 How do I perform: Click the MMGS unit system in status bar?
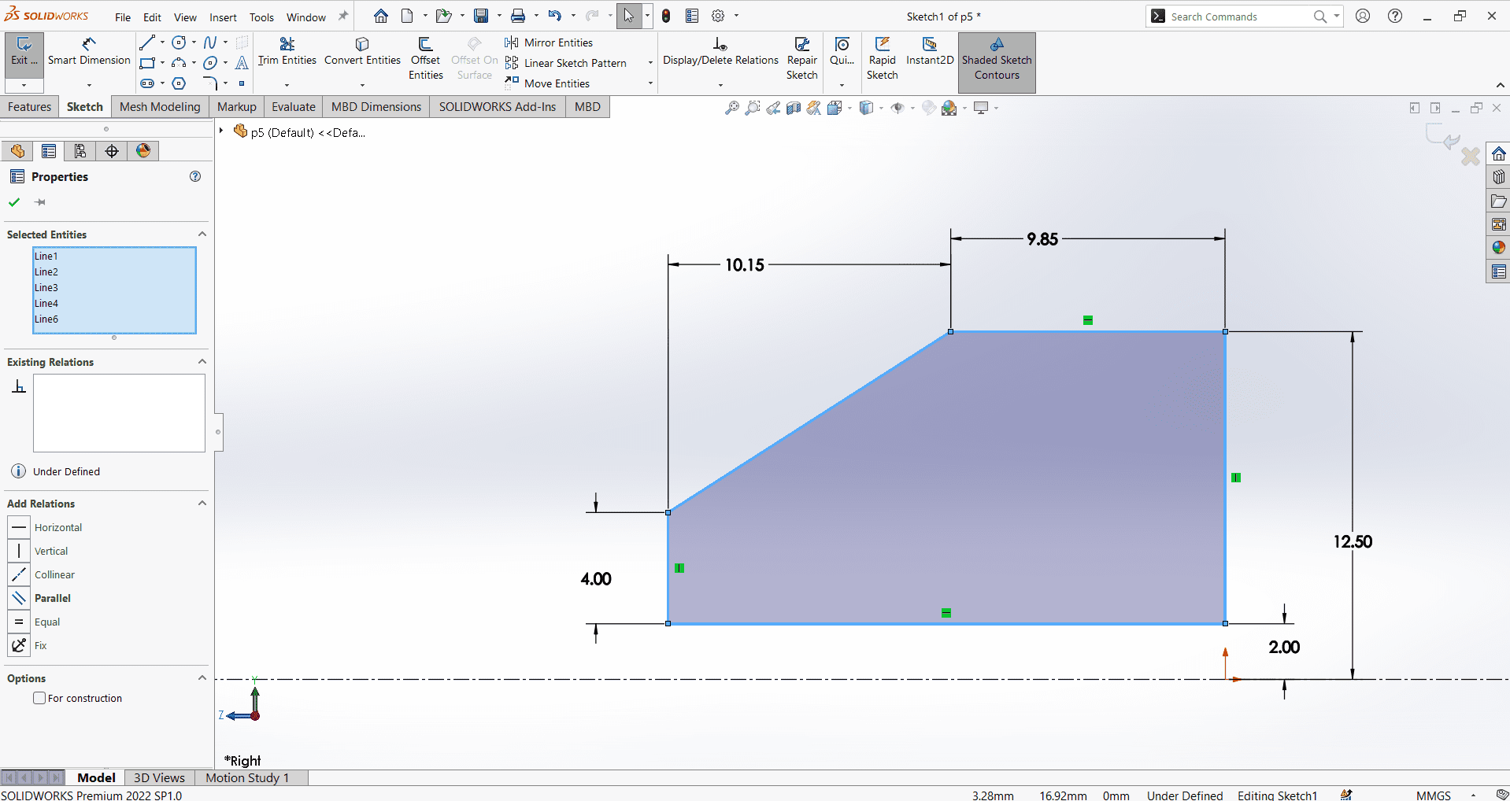pyautogui.click(x=1433, y=795)
